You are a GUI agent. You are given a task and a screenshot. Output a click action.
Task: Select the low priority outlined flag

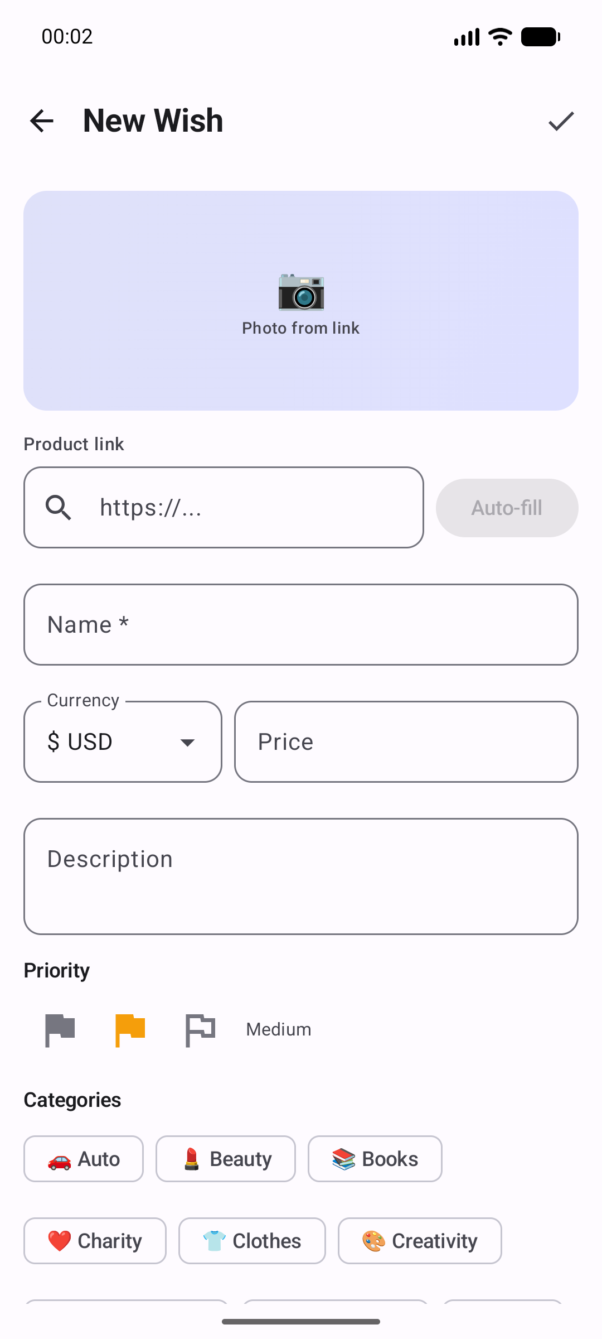pyautogui.click(x=200, y=1029)
